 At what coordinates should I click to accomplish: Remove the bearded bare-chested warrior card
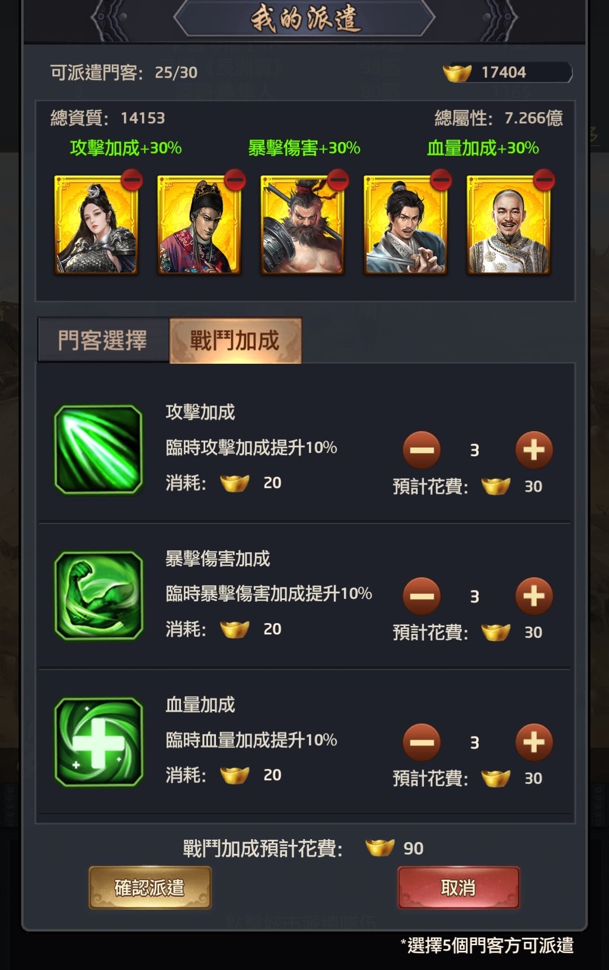338,180
